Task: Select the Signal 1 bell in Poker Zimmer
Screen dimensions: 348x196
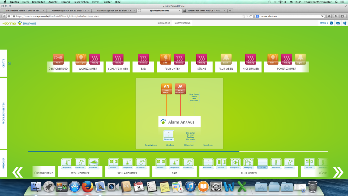Action: click(x=300, y=59)
